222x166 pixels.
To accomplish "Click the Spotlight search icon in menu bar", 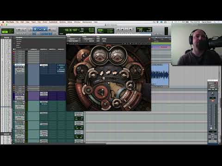I will pos(215,22).
